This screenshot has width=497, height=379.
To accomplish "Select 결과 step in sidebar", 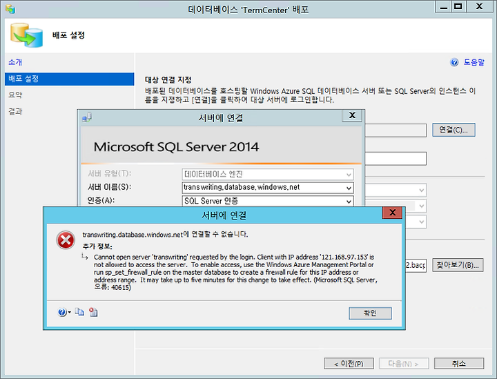I will coord(15,112).
